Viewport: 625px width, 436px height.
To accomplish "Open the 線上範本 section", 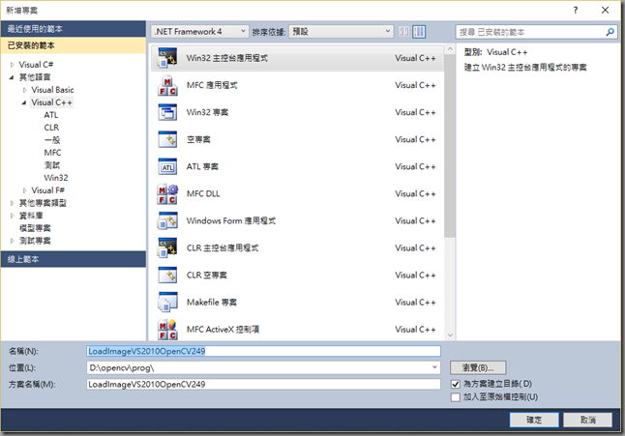I will coord(74,259).
